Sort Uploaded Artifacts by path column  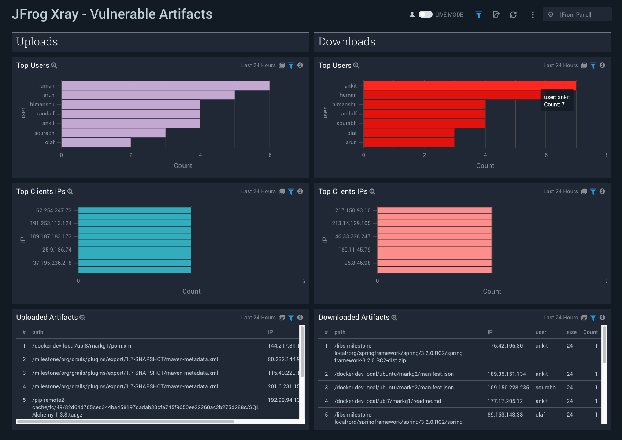[38, 332]
